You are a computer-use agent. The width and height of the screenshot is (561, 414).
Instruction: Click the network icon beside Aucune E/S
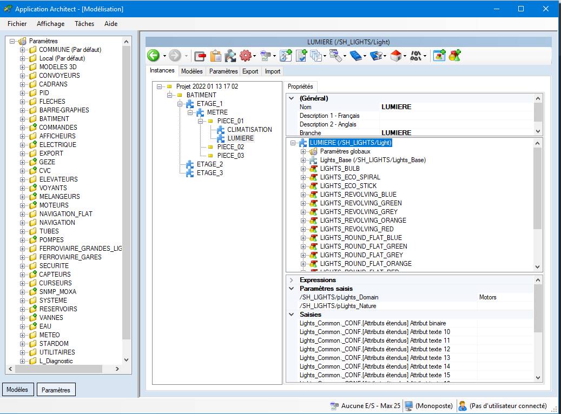334,406
